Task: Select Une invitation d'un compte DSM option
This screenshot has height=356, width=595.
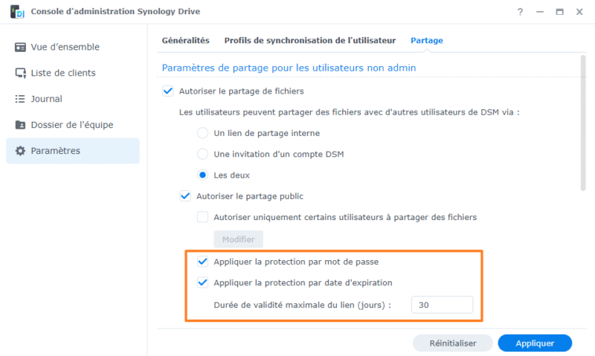Action: pyautogui.click(x=202, y=154)
